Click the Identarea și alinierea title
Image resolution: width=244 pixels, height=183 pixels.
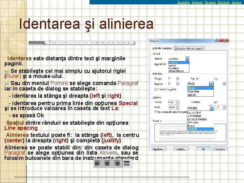(x=86, y=24)
